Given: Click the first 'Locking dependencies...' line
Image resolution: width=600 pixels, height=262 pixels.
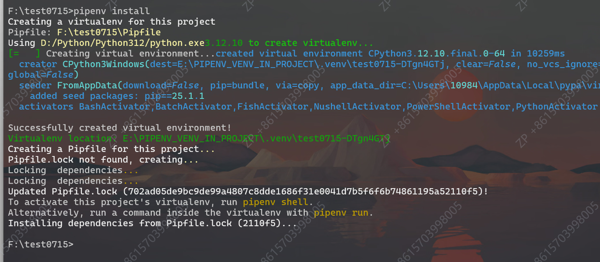Looking at the screenshot, I should (x=73, y=171).
